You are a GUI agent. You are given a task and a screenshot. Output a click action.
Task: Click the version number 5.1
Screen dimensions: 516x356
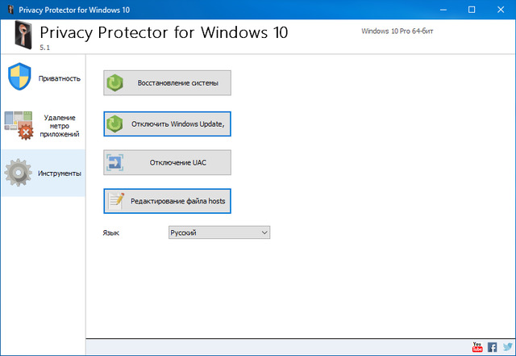45,48
